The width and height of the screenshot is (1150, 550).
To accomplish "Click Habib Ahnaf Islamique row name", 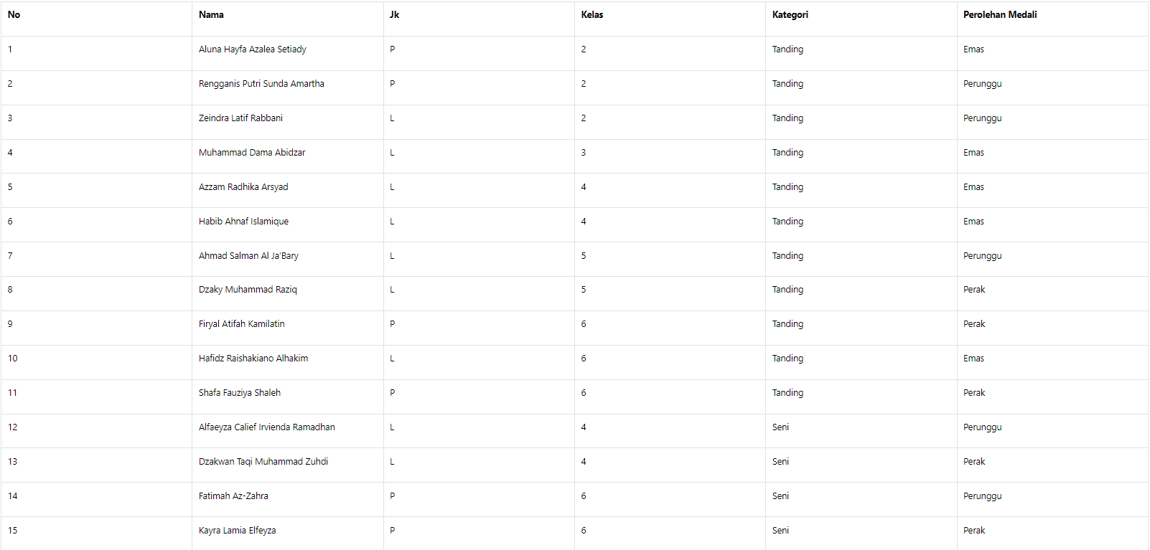I will pos(243,222).
